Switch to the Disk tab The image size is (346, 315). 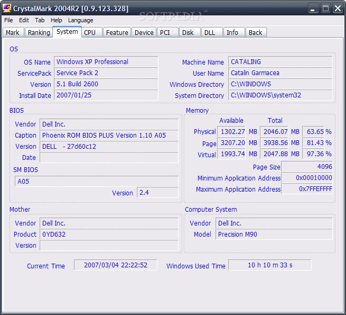click(188, 33)
